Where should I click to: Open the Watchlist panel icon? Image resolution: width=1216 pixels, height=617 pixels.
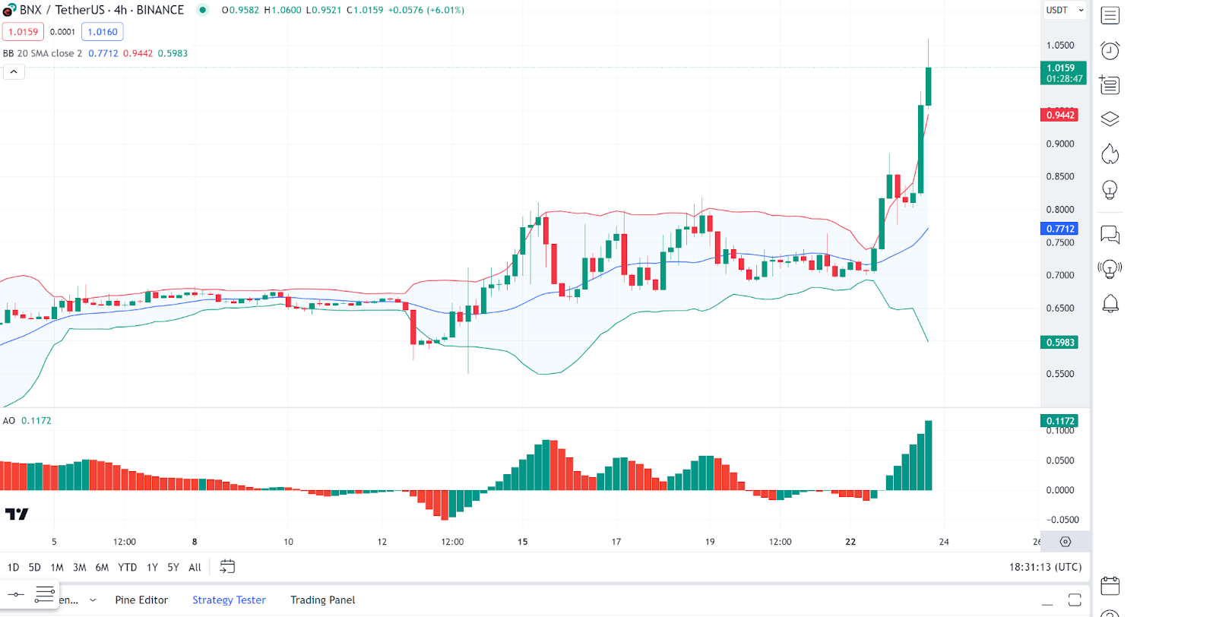tap(1110, 15)
